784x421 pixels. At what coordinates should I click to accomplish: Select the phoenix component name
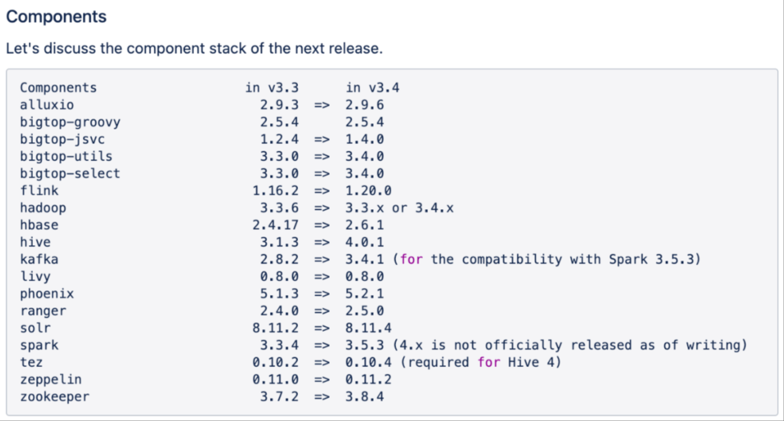(x=47, y=294)
